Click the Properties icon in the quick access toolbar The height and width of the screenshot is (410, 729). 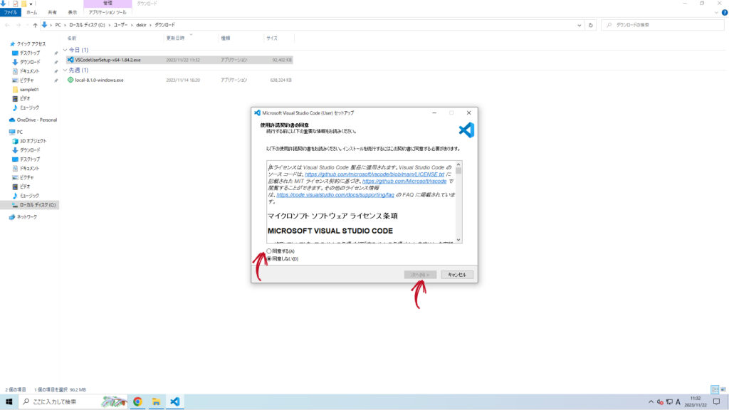[x=15, y=4]
